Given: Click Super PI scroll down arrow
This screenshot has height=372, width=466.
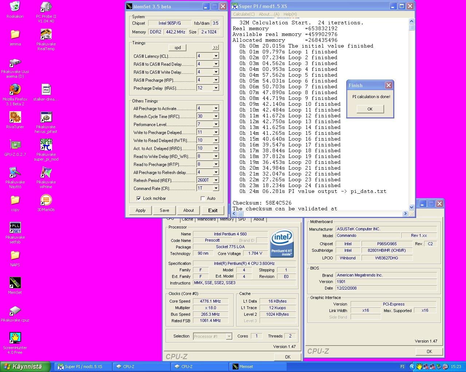Looking at the screenshot, I should tap(412, 207).
